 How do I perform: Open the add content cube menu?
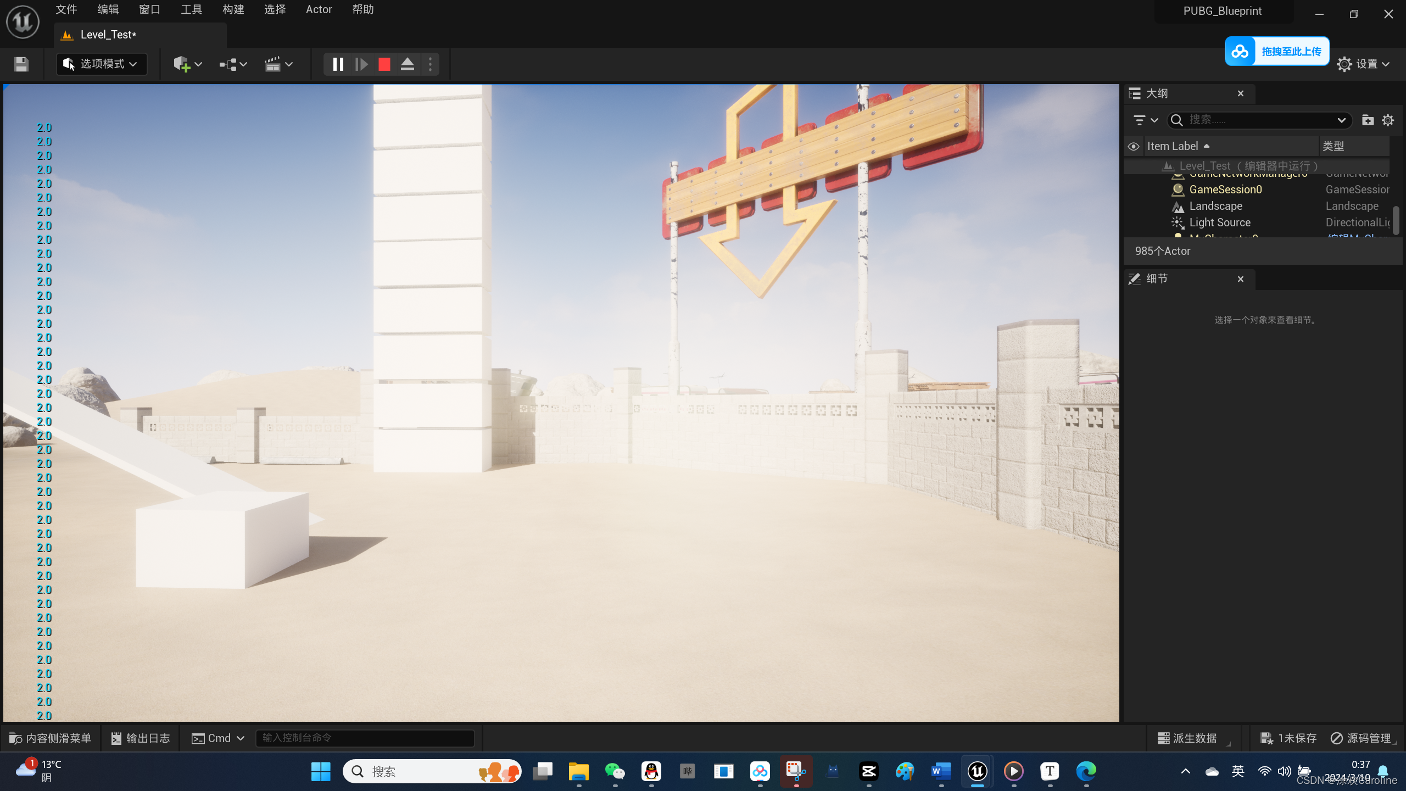pyautogui.click(x=187, y=64)
